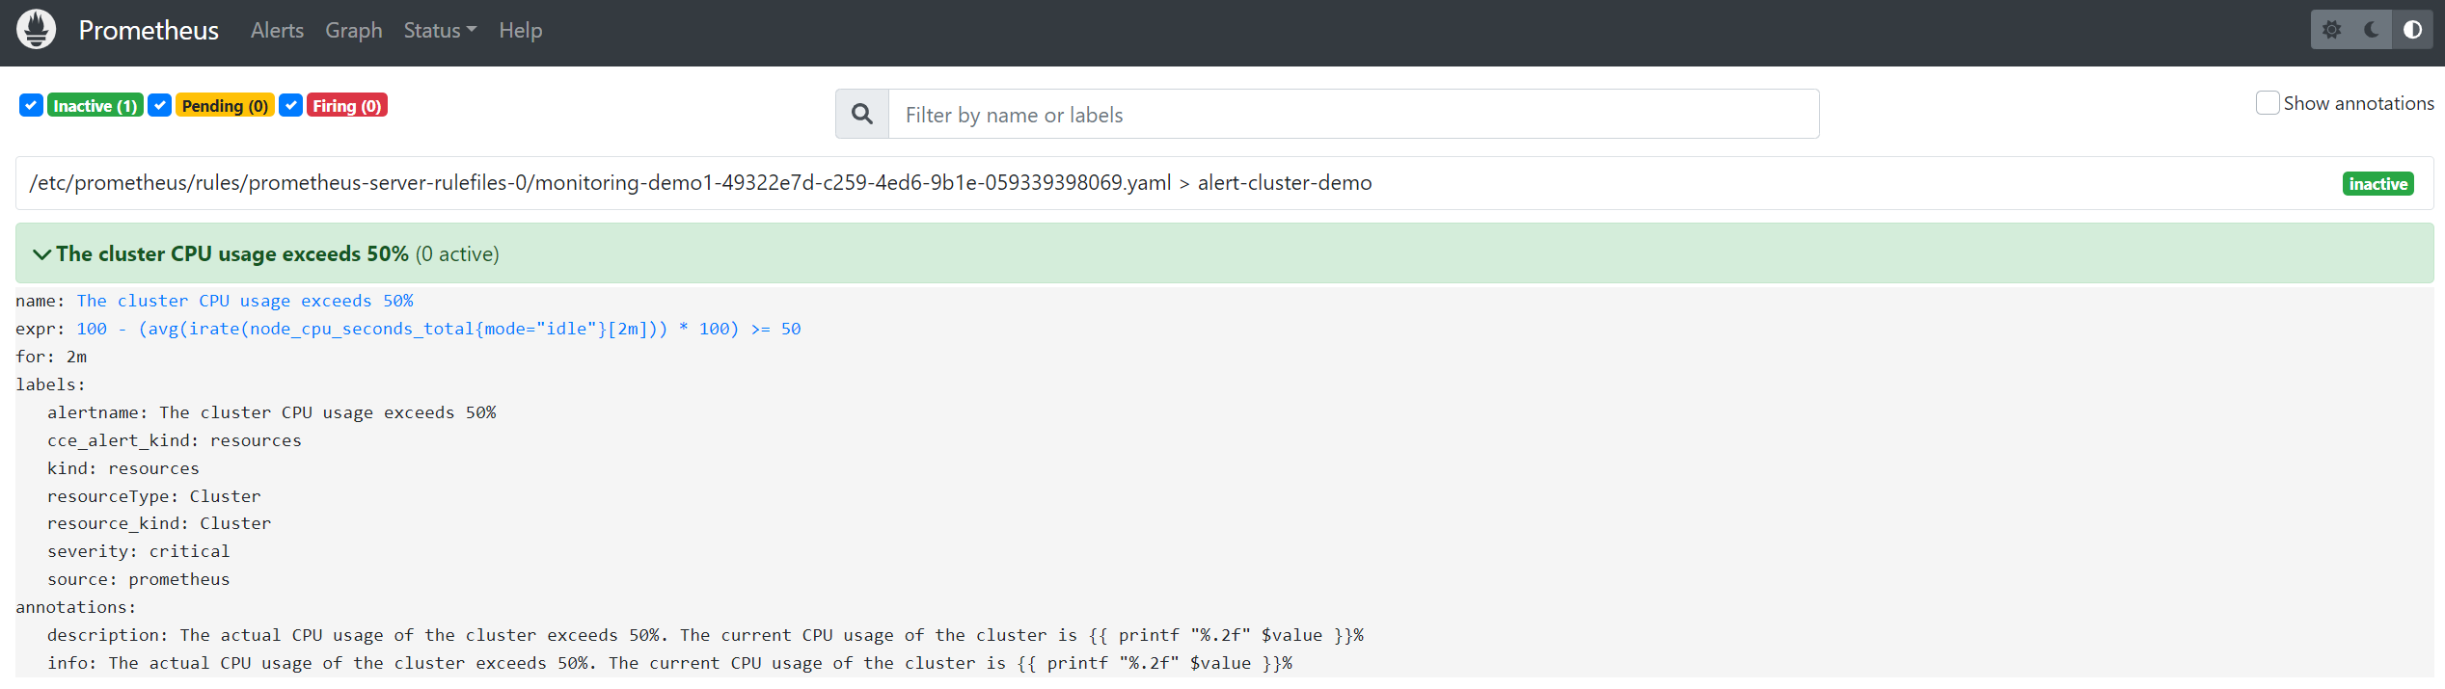Click the rule file path group header

[1224, 183]
